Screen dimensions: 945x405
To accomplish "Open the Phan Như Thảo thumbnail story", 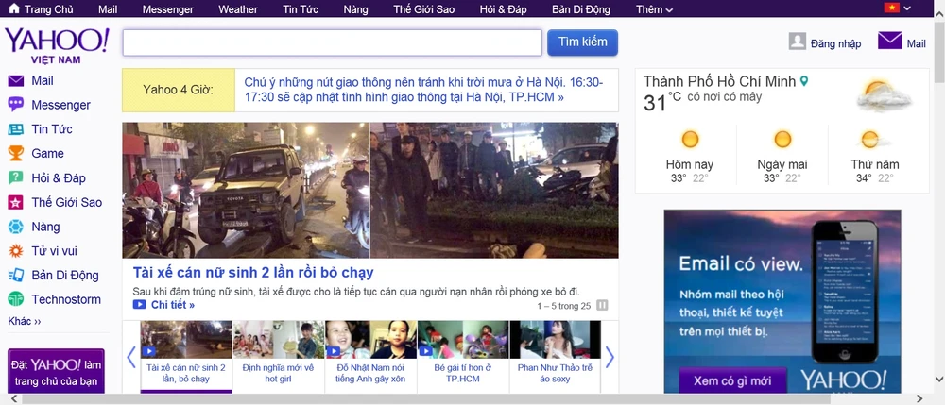I will point(555,354).
